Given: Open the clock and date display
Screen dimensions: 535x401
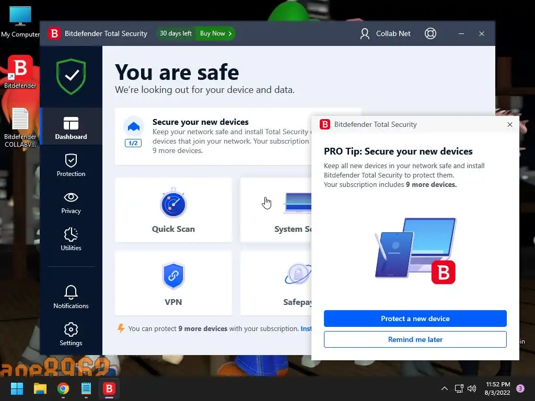Looking at the screenshot, I should [497, 388].
